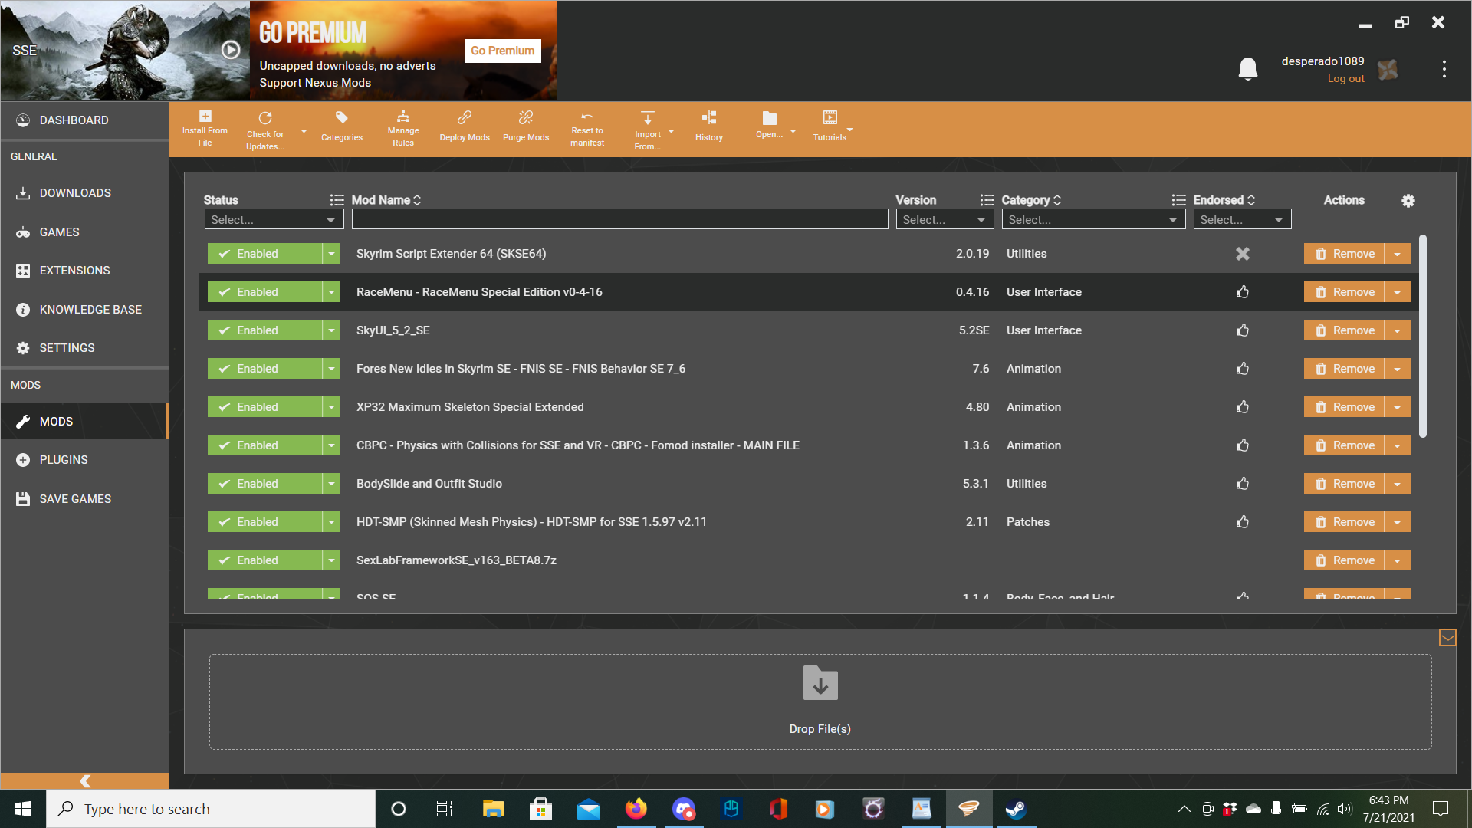Open the Manage Rules tool
1472x828 pixels.
[403, 127]
